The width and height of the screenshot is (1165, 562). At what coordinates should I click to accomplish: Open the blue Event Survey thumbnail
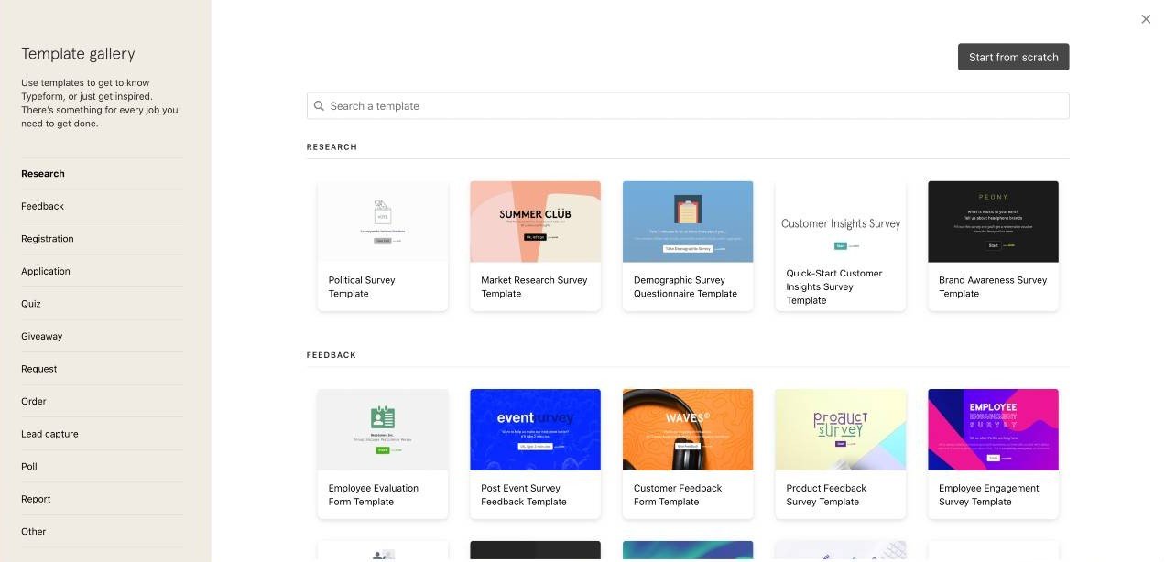pos(535,429)
